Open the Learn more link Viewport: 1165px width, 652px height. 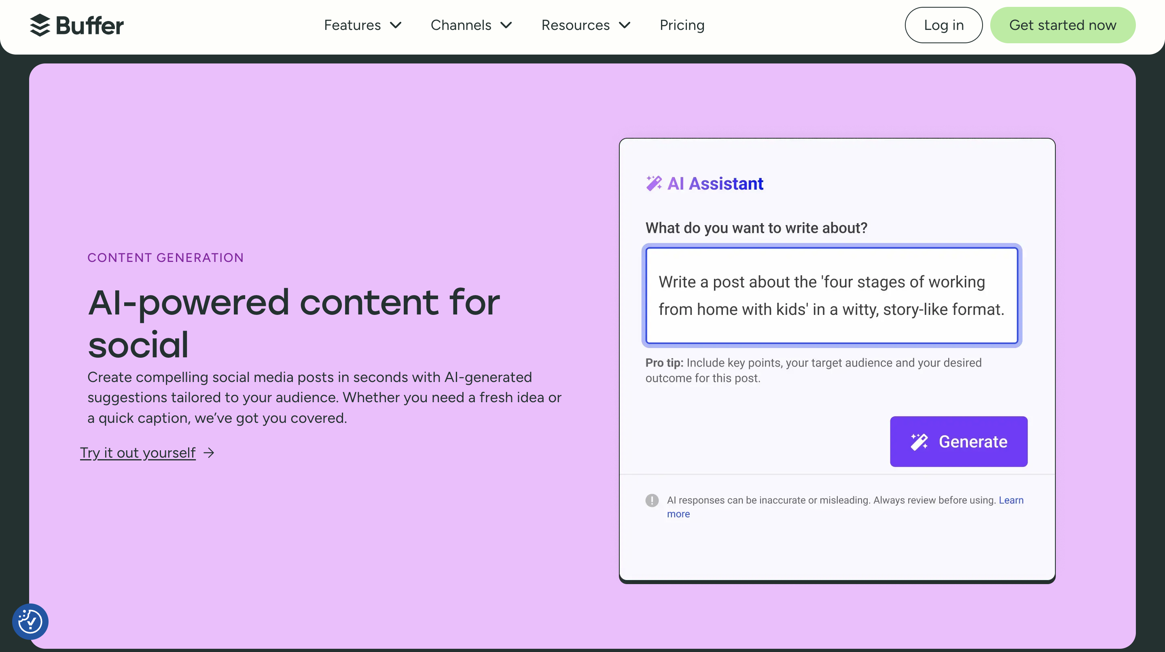pyautogui.click(x=1011, y=500)
